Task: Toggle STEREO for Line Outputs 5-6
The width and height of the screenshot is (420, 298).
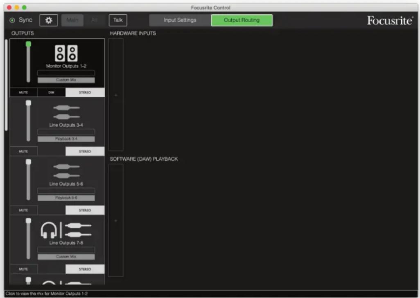Action: 85,210
